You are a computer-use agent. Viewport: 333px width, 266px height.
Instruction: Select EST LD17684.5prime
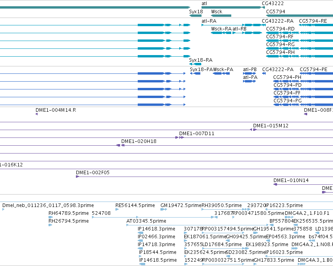click(x=222, y=245)
